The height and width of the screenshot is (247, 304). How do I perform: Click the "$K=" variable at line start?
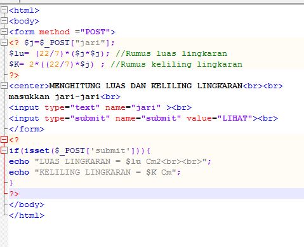[17, 64]
